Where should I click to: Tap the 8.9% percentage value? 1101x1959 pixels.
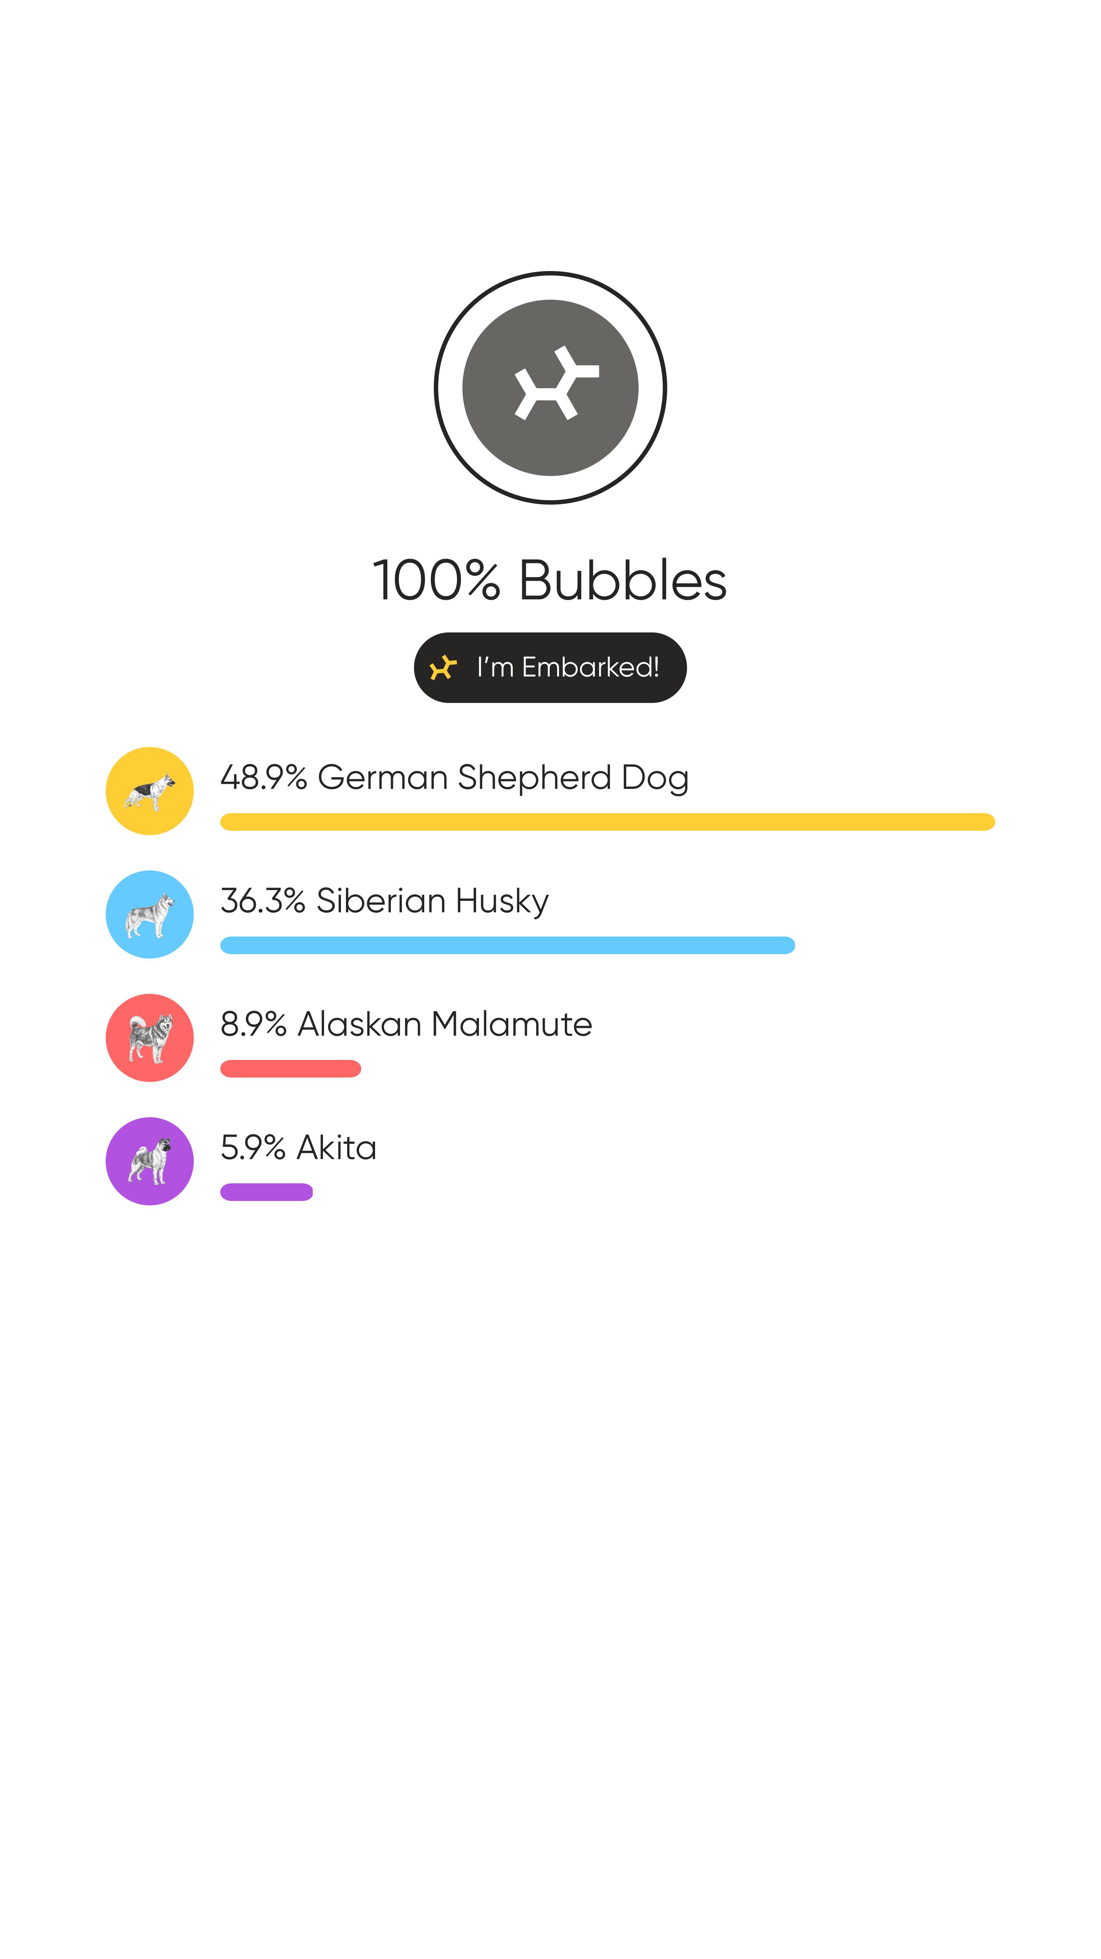[x=253, y=1024]
